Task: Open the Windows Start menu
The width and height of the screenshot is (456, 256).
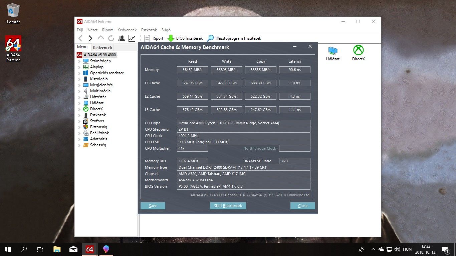Action: pos(8,249)
